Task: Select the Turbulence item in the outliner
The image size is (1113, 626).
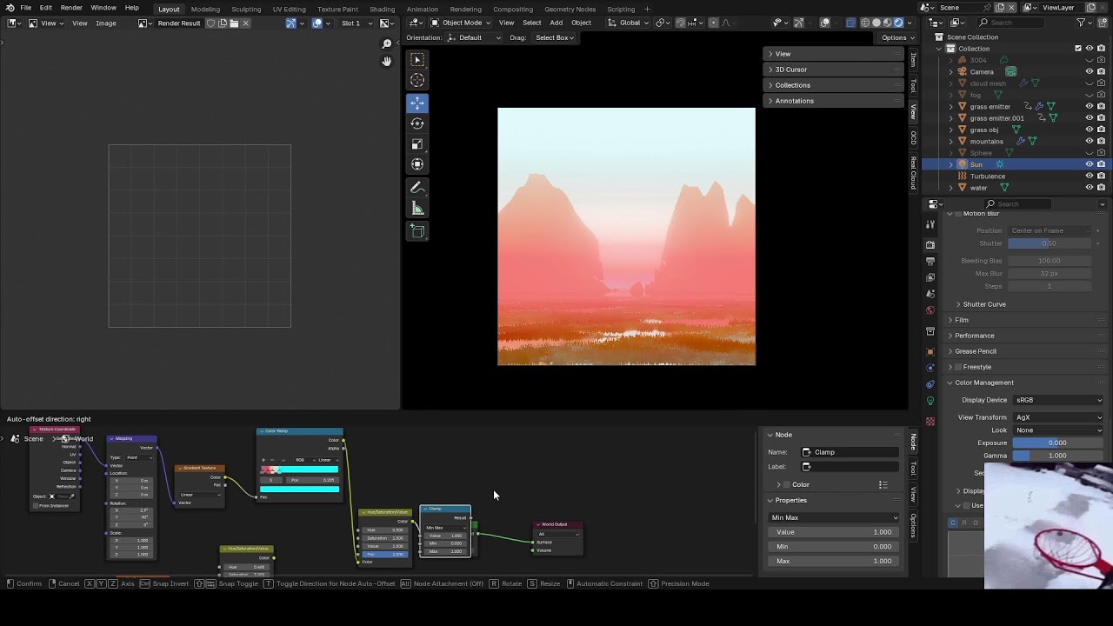Action: [x=988, y=176]
